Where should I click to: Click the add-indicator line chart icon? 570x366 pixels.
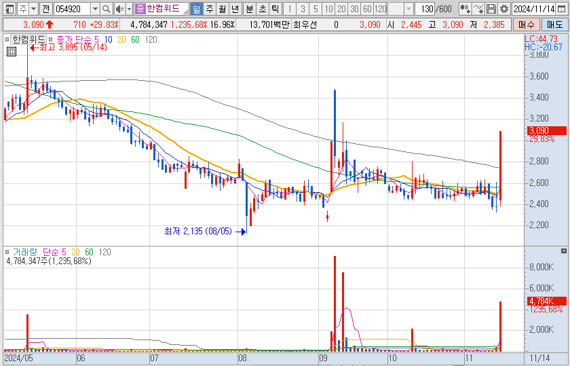point(478,9)
